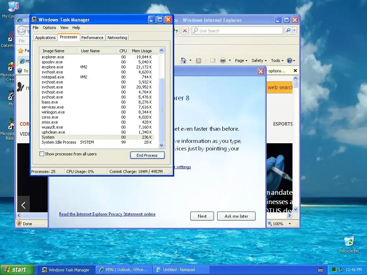
Task: Open the Safety dropdown menu in IE
Action: tap(259, 61)
